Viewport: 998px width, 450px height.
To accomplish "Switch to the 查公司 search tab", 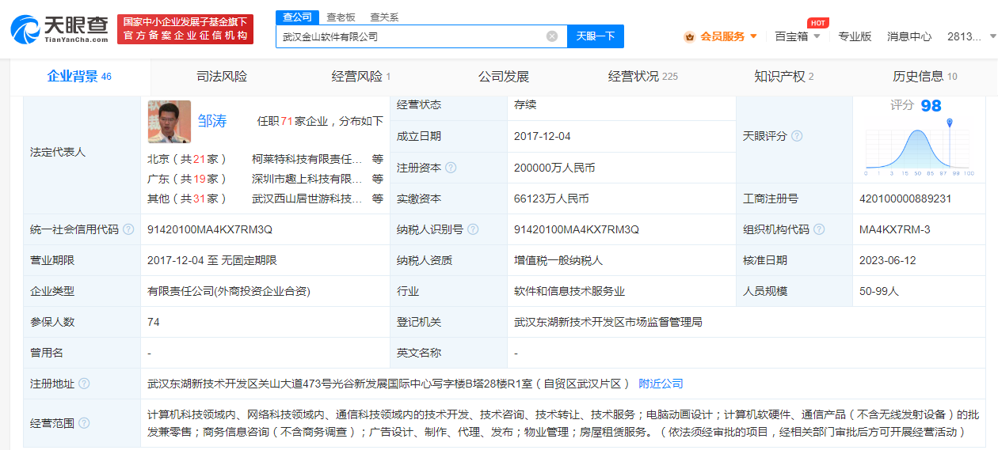I will click(298, 17).
